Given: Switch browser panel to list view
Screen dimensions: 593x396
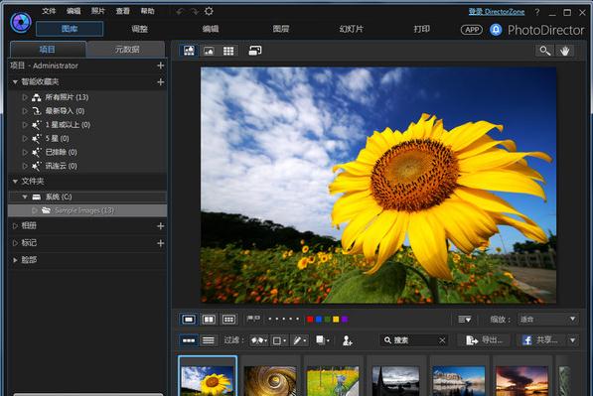Looking at the screenshot, I should coord(209,340).
